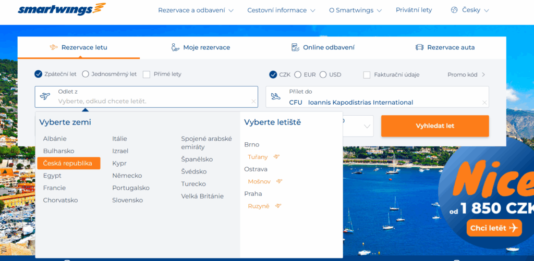Switch to Online odbavení tab
Image resolution: width=534 pixels, height=261 pixels.
pyautogui.click(x=323, y=47)
